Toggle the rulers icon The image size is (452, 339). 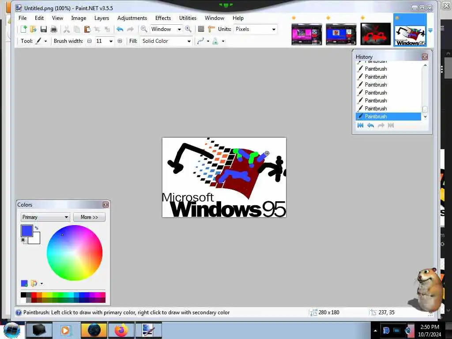[211, 29]
